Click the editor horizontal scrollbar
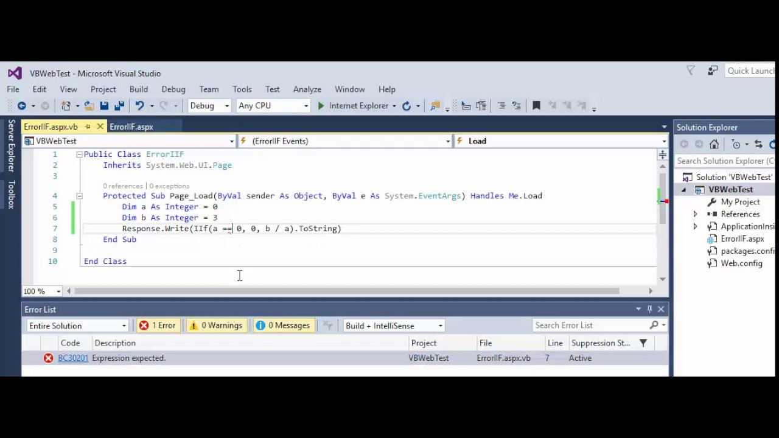Screen dimensions: 779x438 click(x=346, y=291)
